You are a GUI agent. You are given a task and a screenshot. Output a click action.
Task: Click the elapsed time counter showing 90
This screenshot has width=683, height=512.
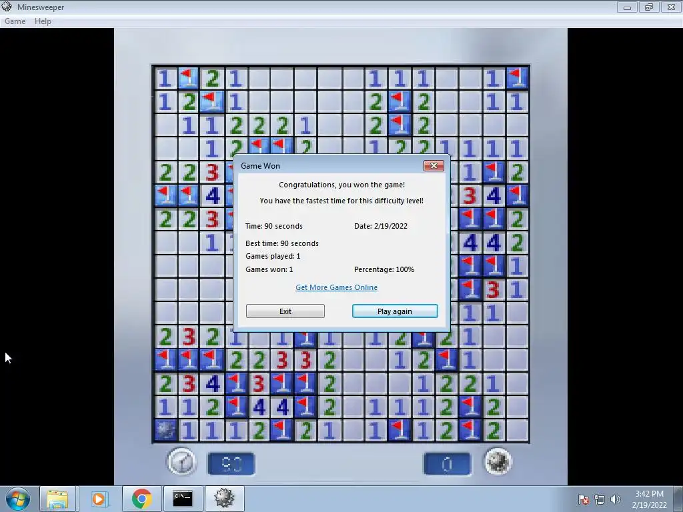tap(231, 464)
